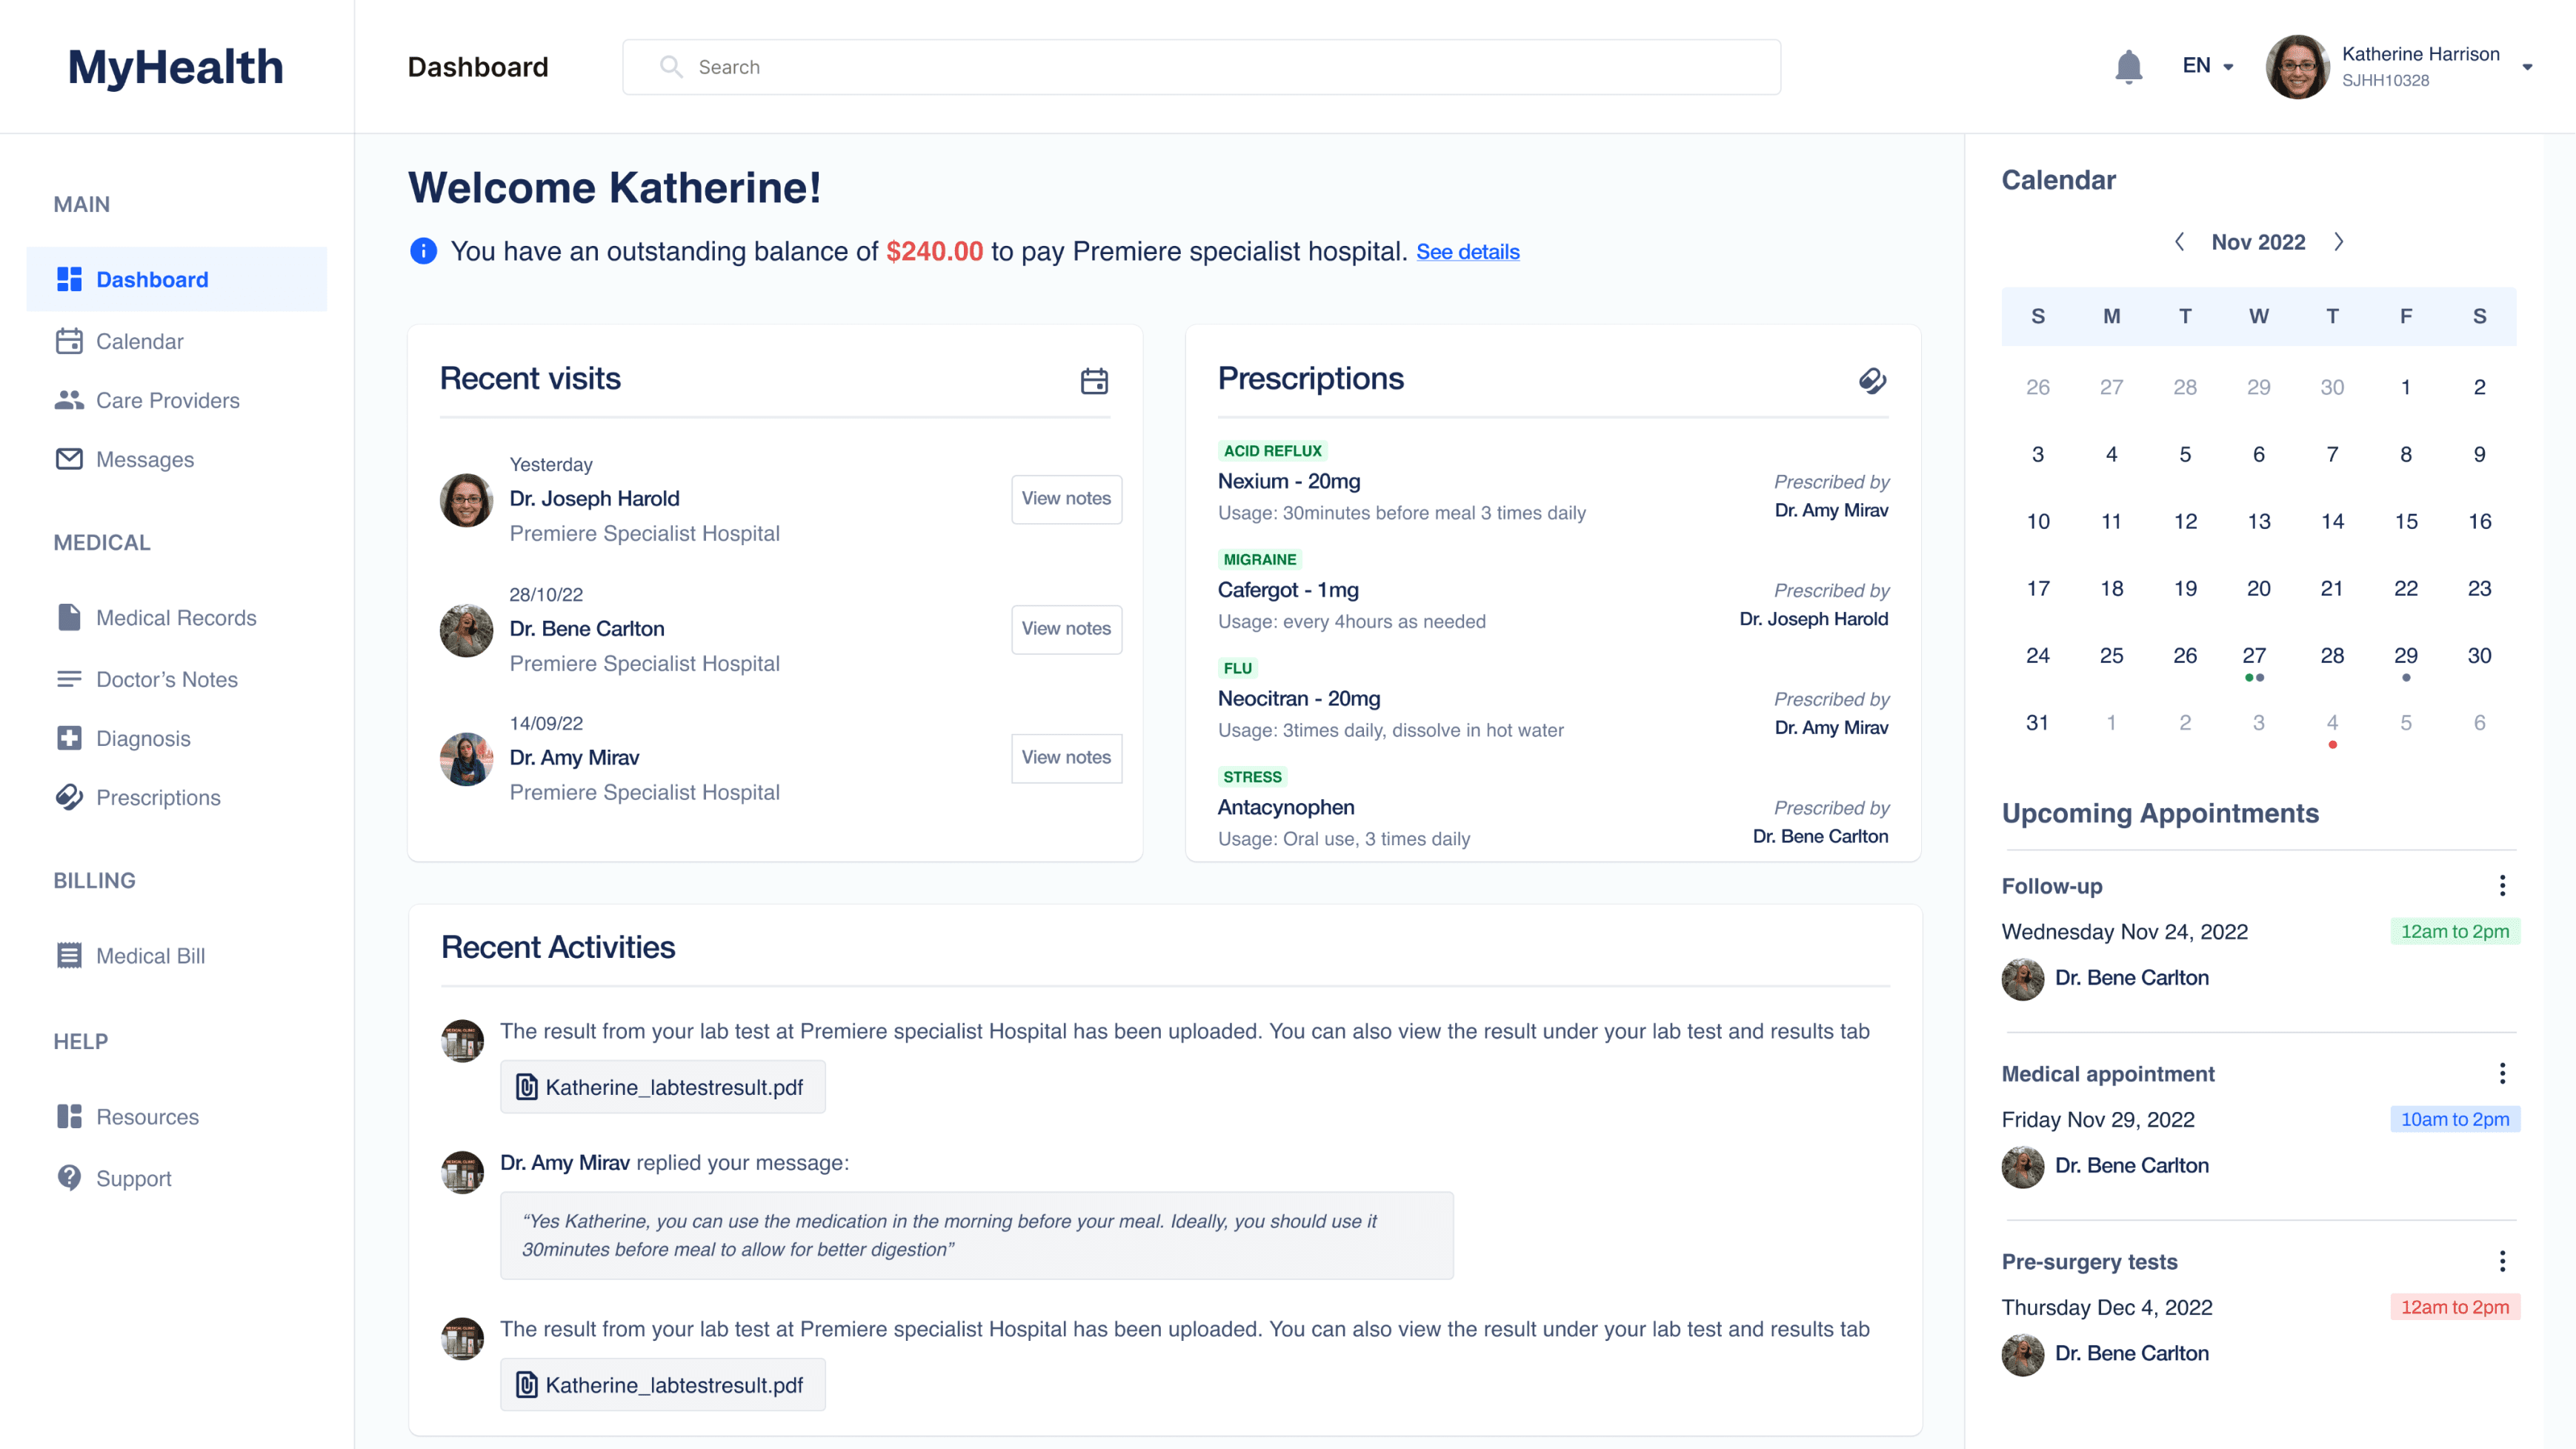Select November 27 on the calendar
This screenshot has width=2576, height=1449.
[2254, 656]
